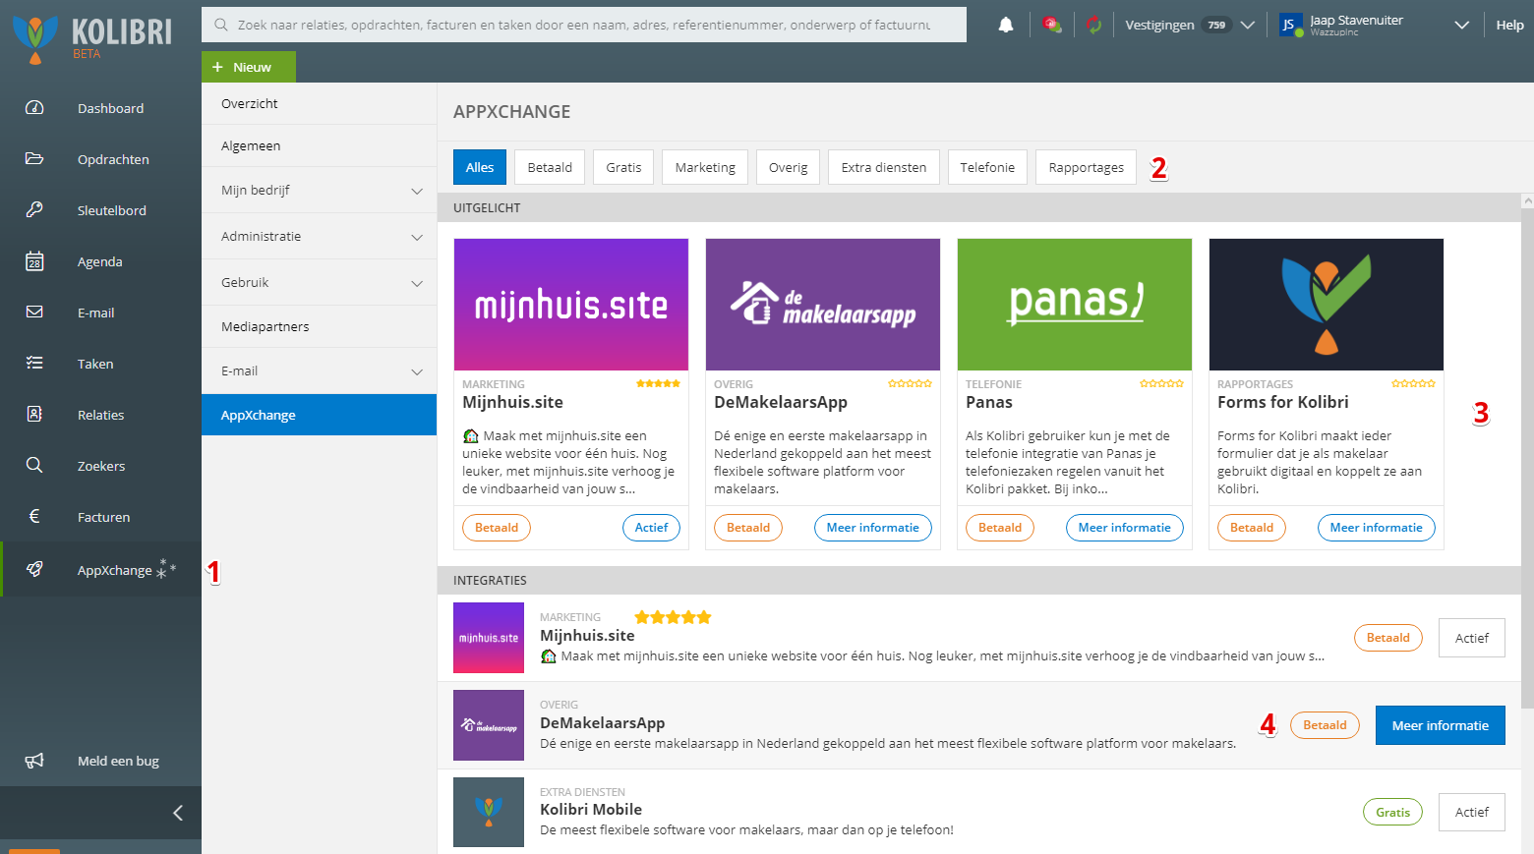Click the Taken checklist icon
This screenshot has width=1534, height=854.
click(34, 364)
